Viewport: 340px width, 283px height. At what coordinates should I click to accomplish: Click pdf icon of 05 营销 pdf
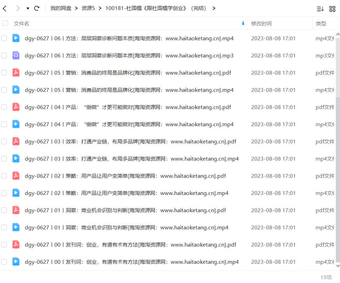click(x=16, y=72)
